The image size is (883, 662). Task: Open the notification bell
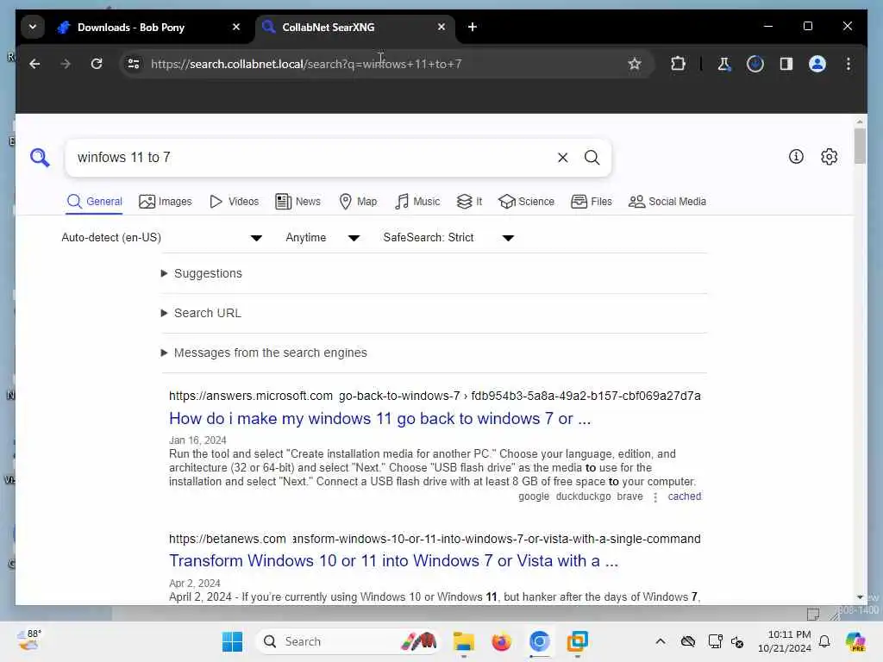click(x=824, y=641)
